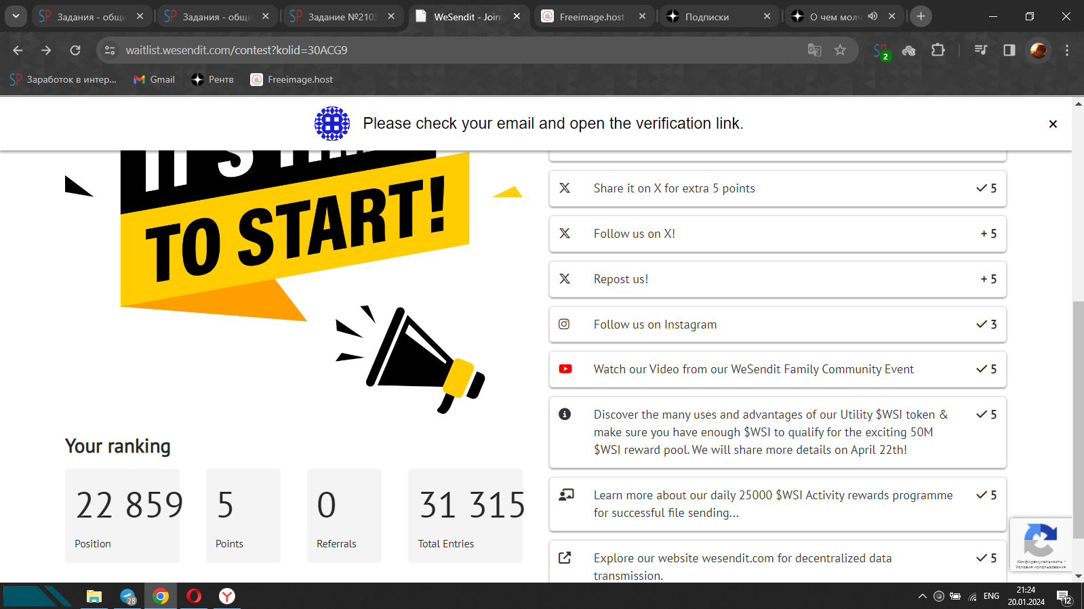Go forward to next page

(x=46, y=50)
